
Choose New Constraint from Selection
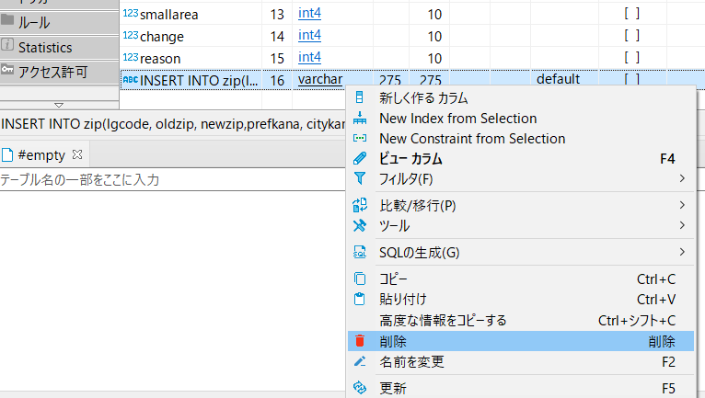click(x=521, y=139)
